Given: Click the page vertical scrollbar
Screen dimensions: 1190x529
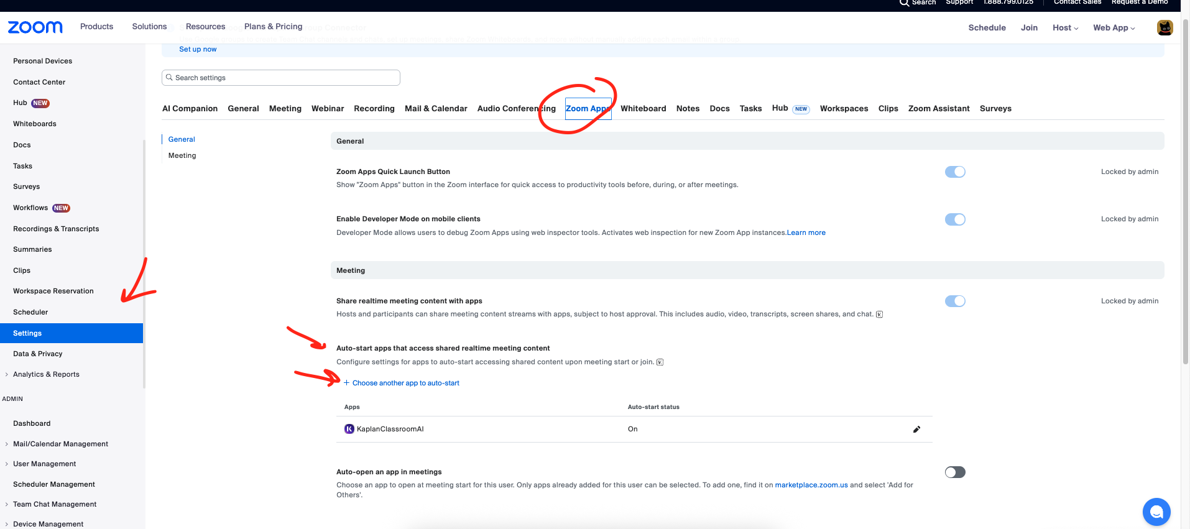Looking at the screenshot, I should (x=1185, y=193).
